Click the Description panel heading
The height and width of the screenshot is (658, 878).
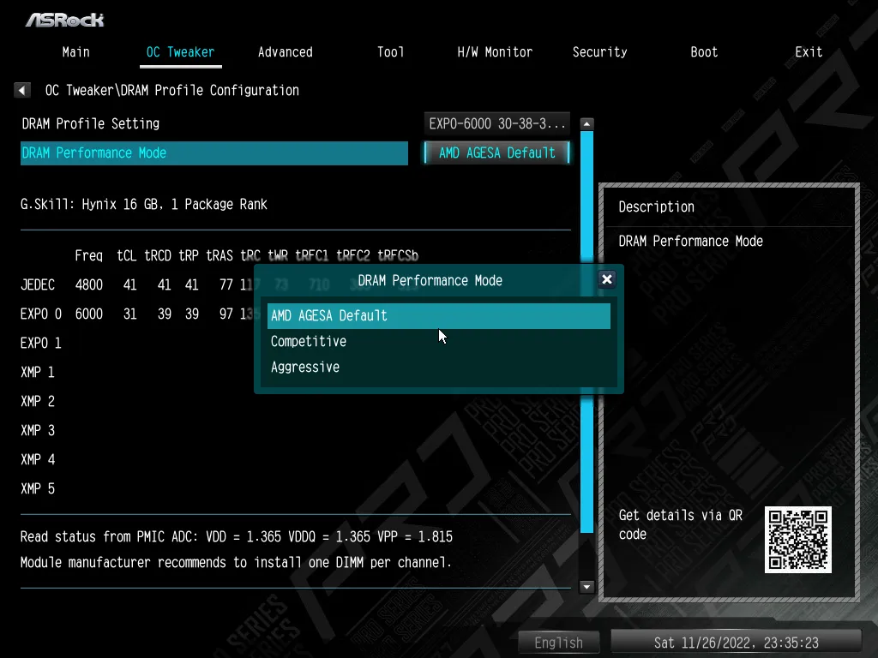(x=656, y=207)
